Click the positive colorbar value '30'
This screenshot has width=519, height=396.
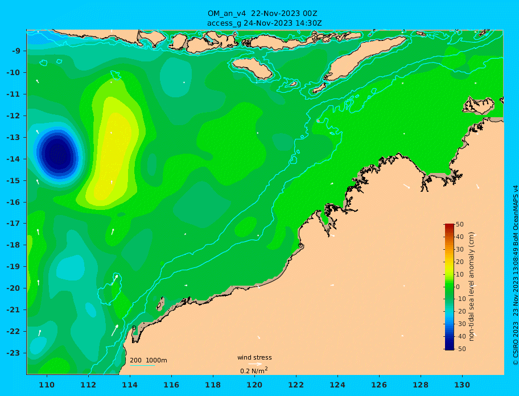tap(460, 249)
